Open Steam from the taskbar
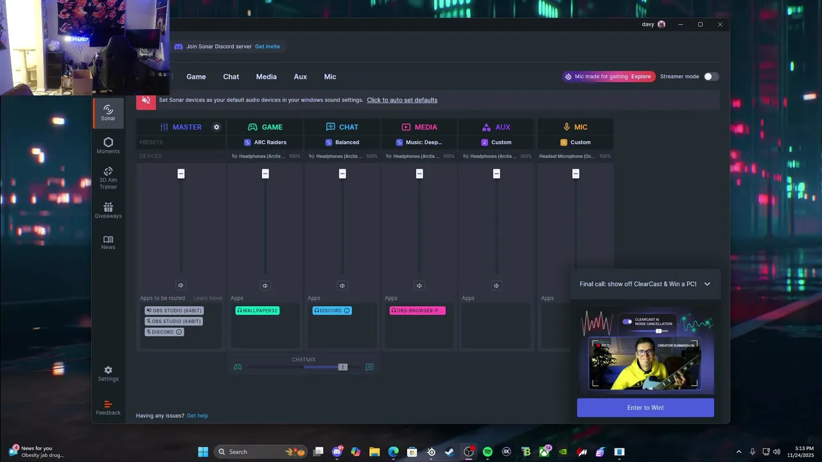 tap(450, 452)
